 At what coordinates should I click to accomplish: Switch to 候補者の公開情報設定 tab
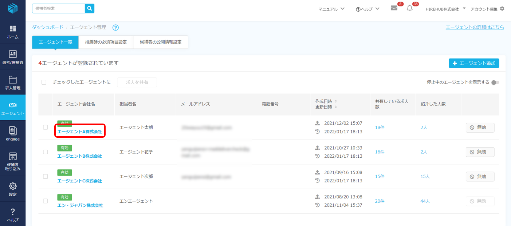pyautogui.click(x=160, y=42)
